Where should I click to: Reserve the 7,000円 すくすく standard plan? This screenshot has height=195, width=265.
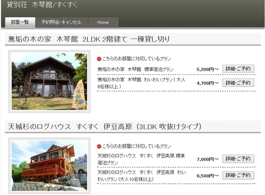click(238, 159)
